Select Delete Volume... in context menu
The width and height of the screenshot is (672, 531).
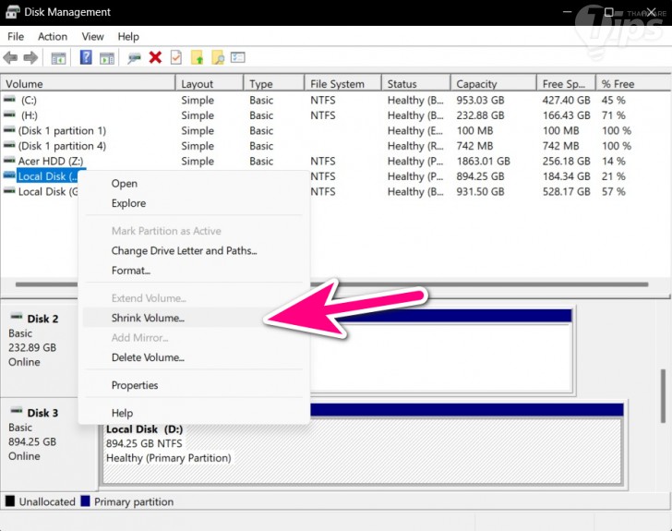[x=194, y=357]
